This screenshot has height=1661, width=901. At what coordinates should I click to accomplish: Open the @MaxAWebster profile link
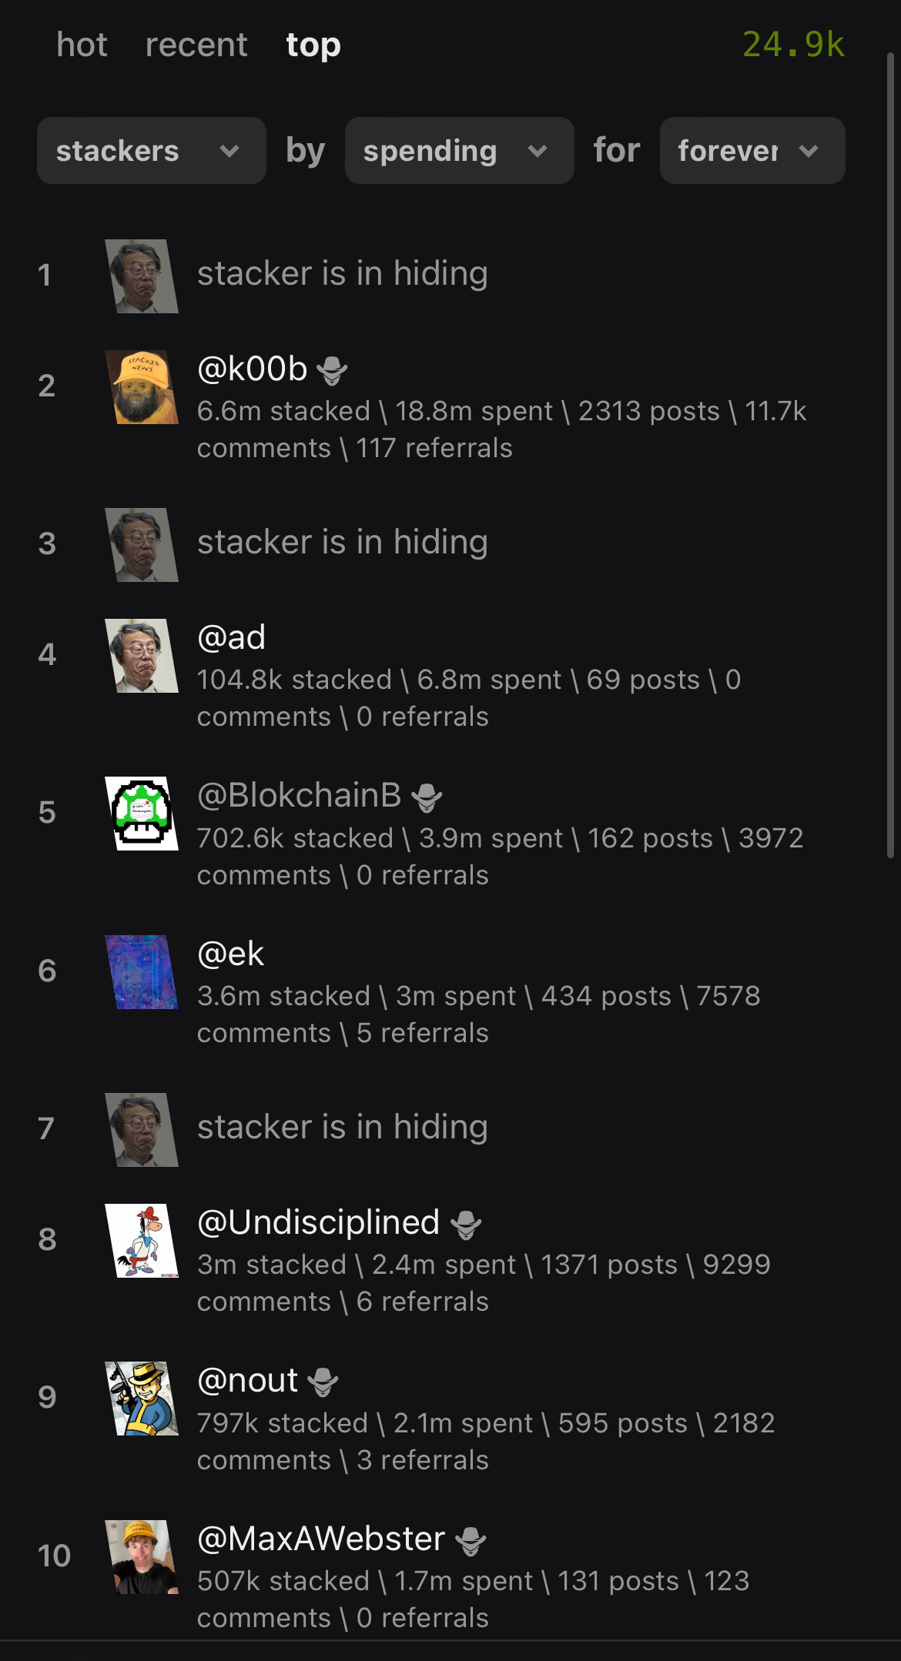pyautogui.click(x=321, y=1539)
